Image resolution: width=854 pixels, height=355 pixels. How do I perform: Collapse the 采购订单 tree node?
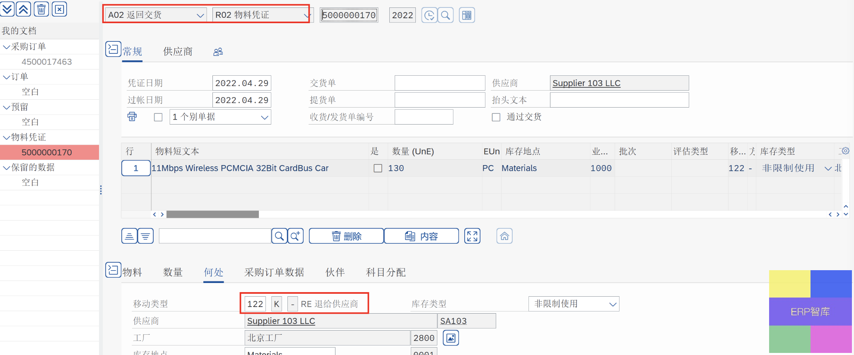(7, 47)
